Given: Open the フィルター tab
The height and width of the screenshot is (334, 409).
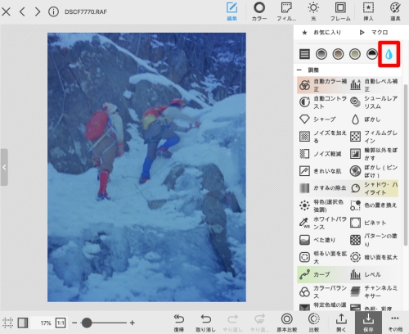Looking at the screenshot, I should (x=286, y=11).
